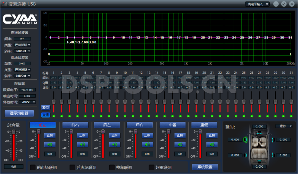Select rear-right speaker icon in car diagram

(x=273, y=155)
